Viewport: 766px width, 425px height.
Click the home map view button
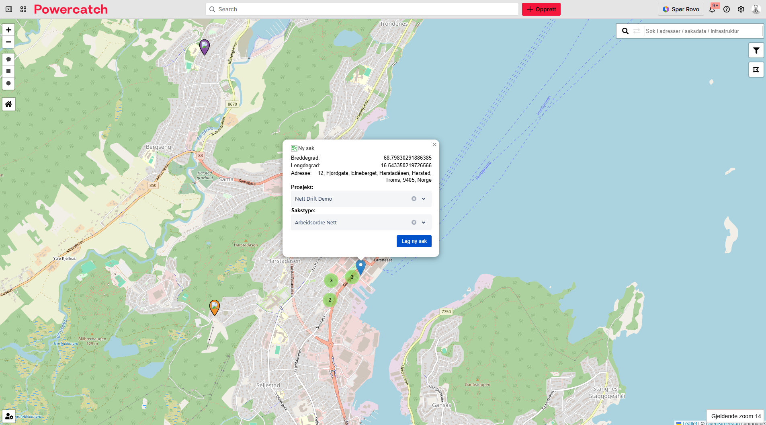click(x=8, y=104)
